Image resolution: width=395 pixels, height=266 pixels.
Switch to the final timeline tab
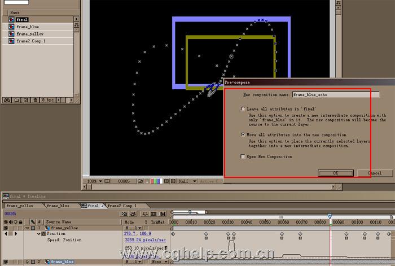[x=93, y=206]
